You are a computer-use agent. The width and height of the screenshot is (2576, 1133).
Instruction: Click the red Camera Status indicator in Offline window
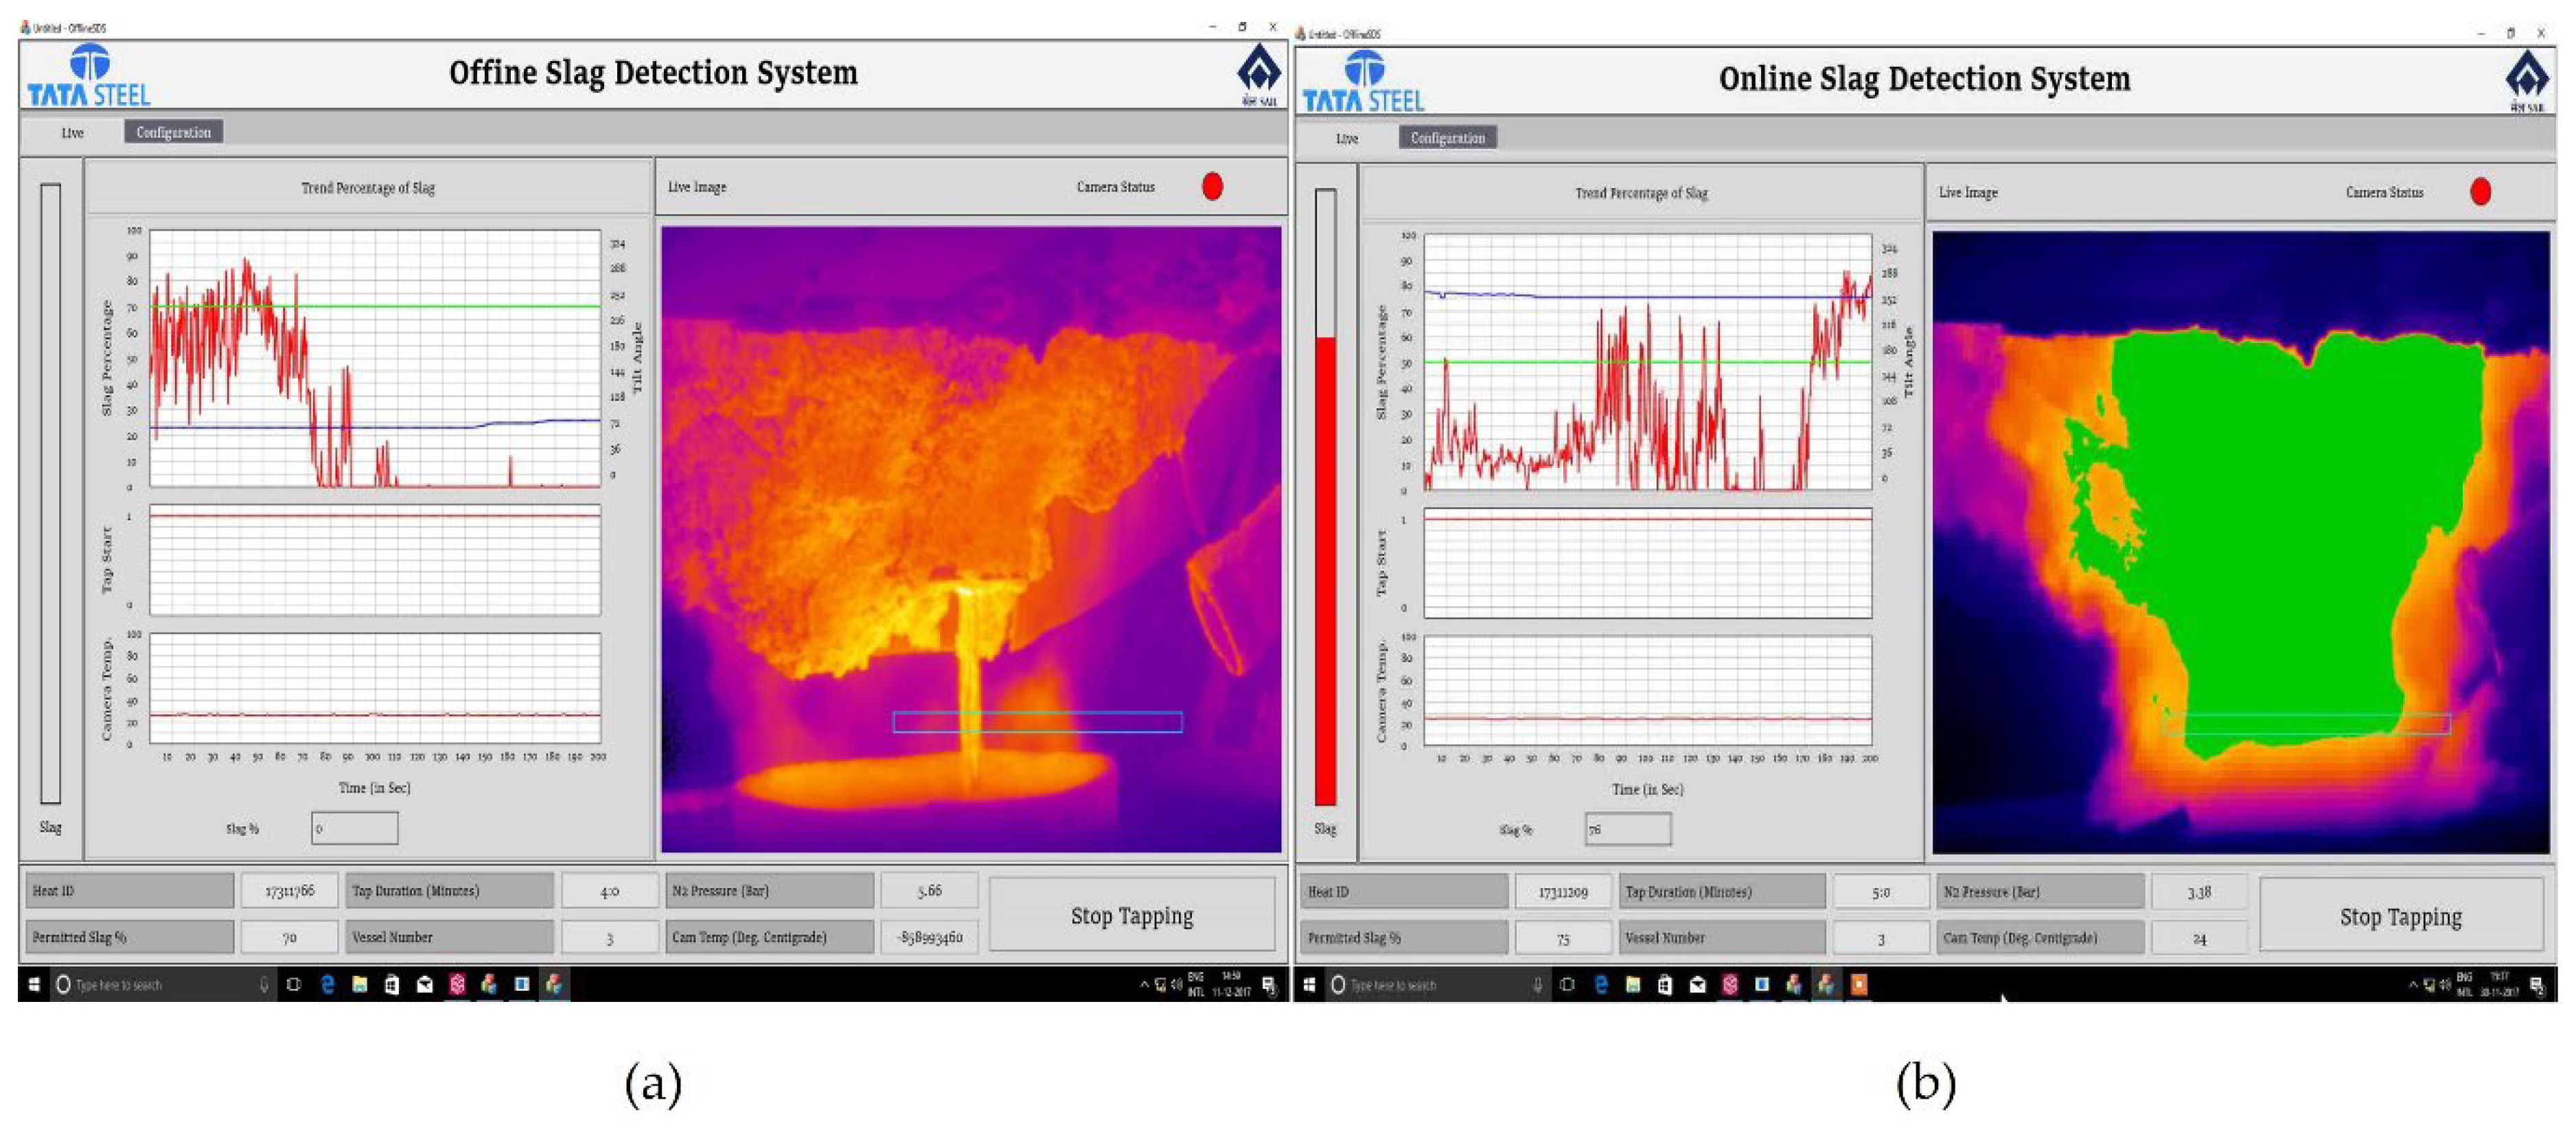pyautogui.click(x=1212, y=187)
